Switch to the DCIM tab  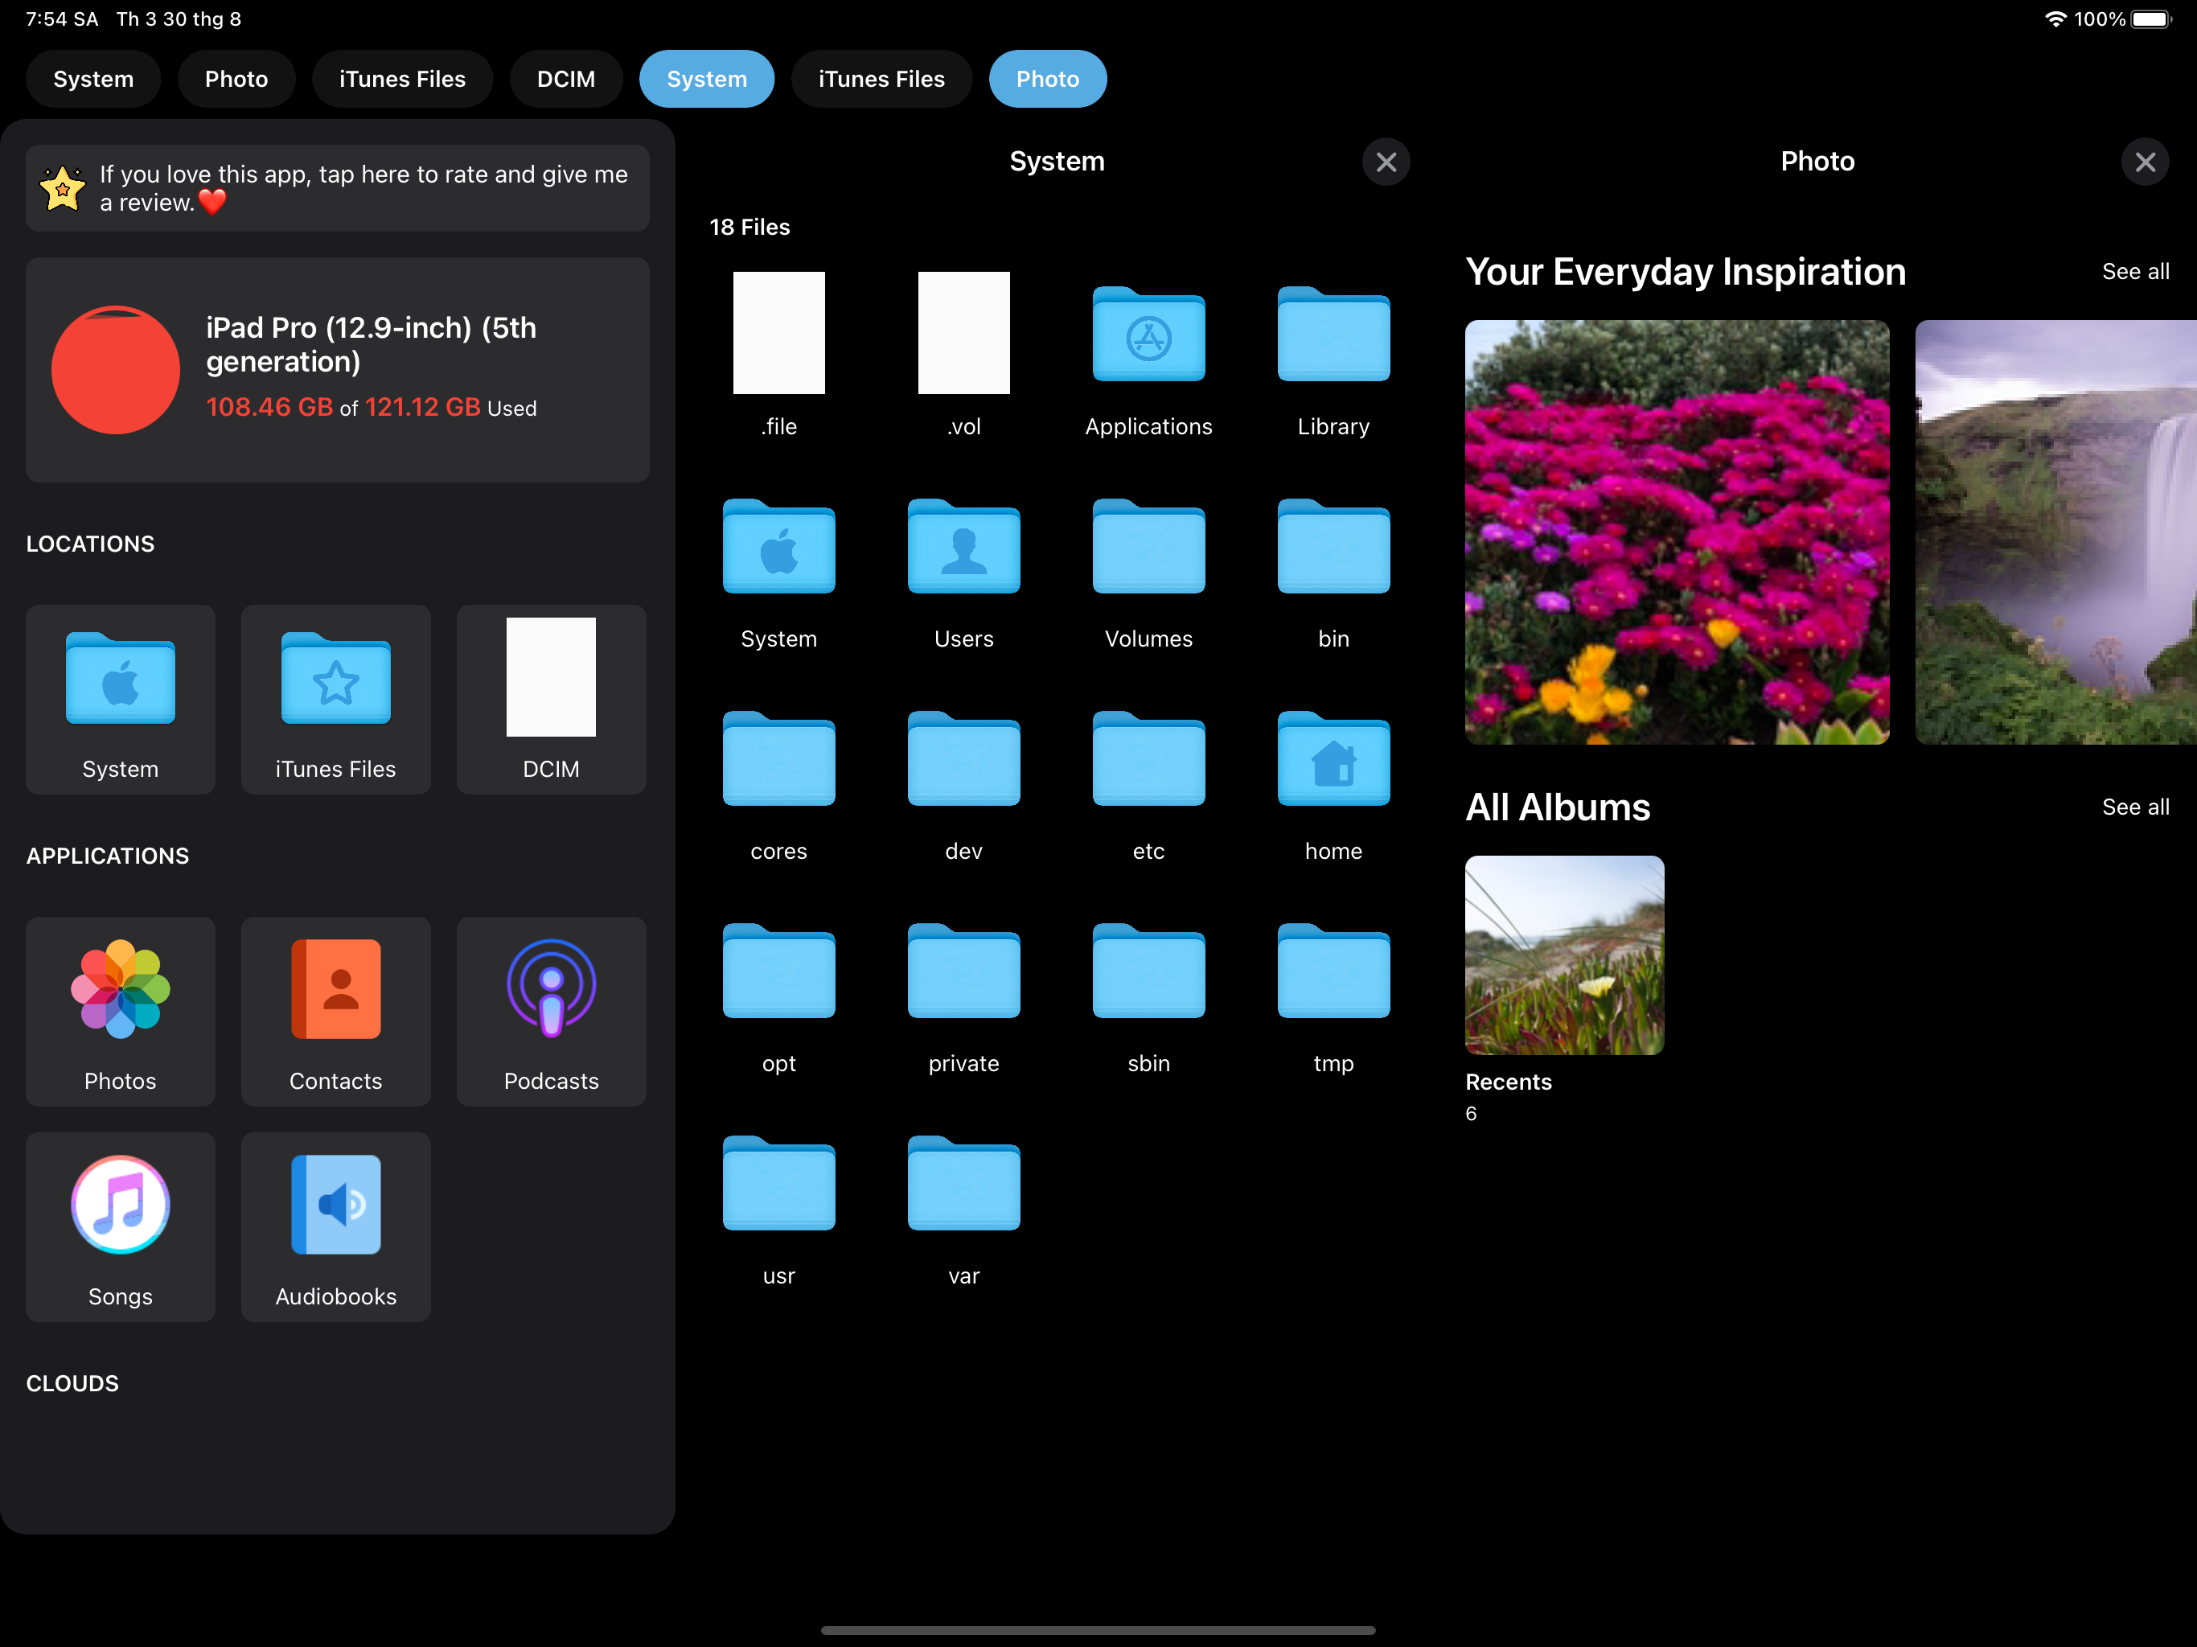coord(565,79)
